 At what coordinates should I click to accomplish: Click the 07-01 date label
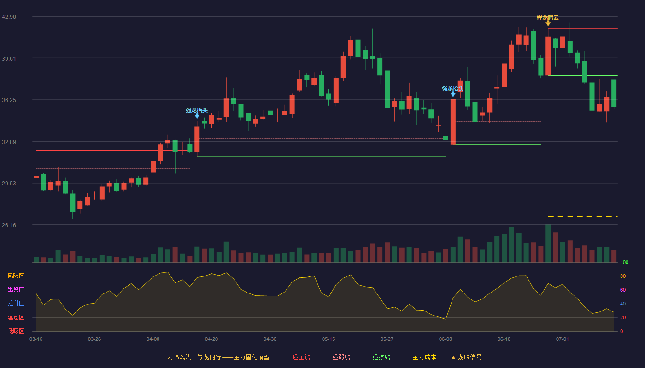(563, 339)
